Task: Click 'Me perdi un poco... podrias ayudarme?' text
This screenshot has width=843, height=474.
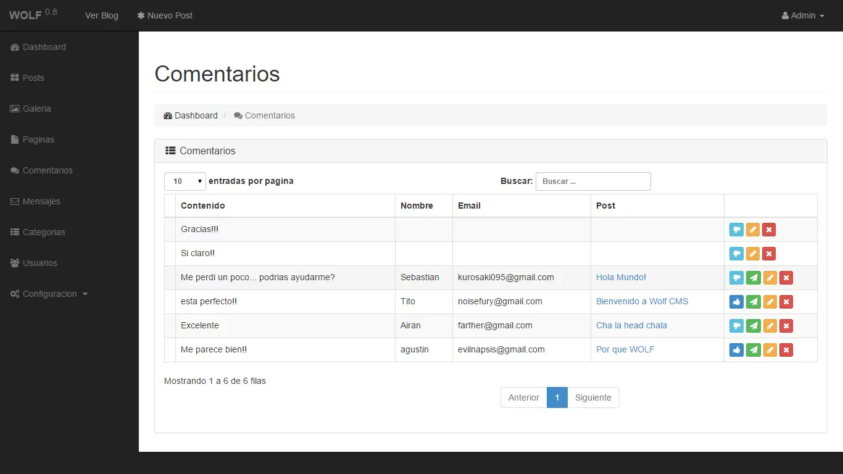Action: point(258,278)
